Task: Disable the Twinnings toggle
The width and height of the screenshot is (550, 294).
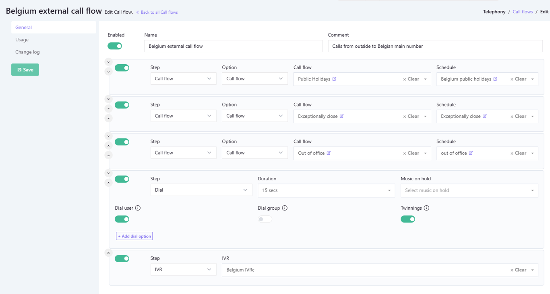Action: pos(407,219)
